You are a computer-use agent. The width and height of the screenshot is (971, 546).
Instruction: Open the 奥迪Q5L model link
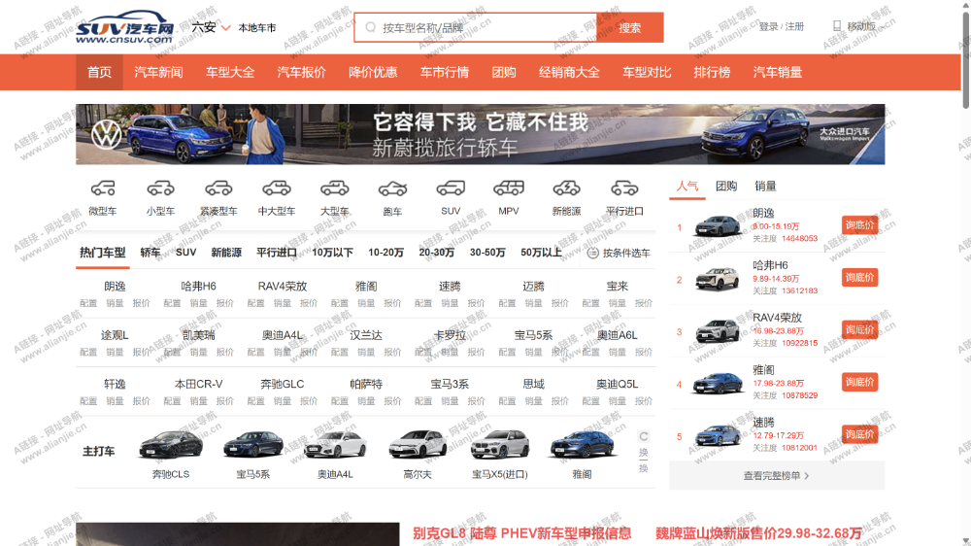pyautogui.click(x=617, y=385)
